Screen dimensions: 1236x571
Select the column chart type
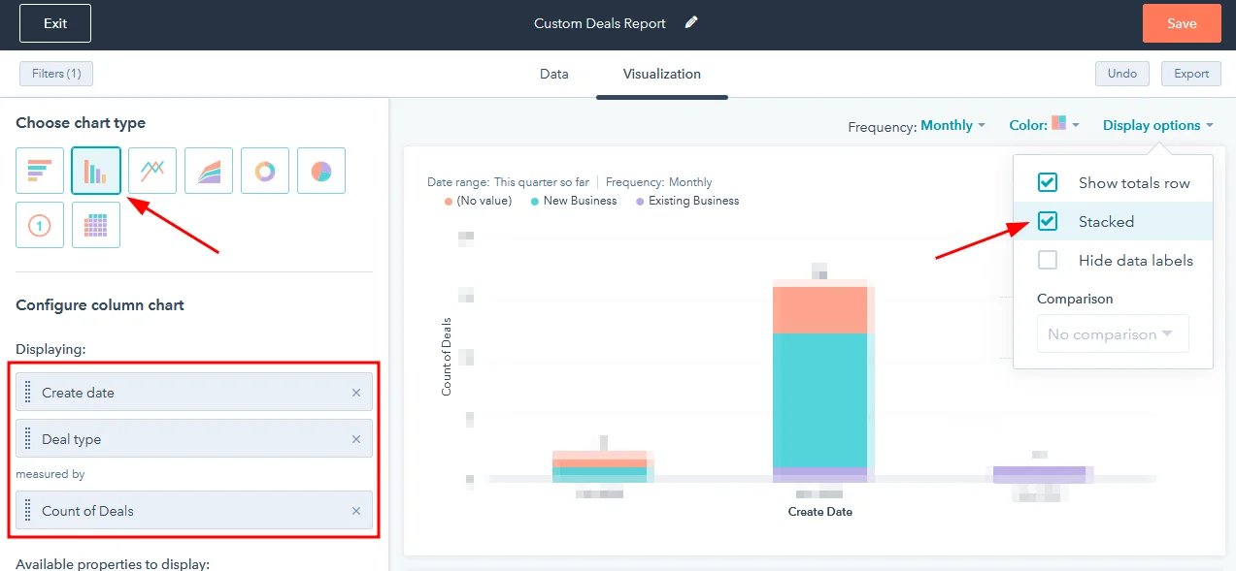pyautogui.click(x=95, y=170)
